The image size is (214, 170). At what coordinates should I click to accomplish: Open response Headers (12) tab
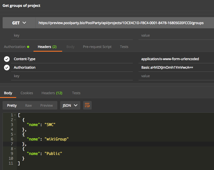(x=52, y=93)
